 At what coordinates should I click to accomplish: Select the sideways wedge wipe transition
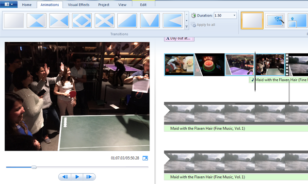tap(173, 20)
